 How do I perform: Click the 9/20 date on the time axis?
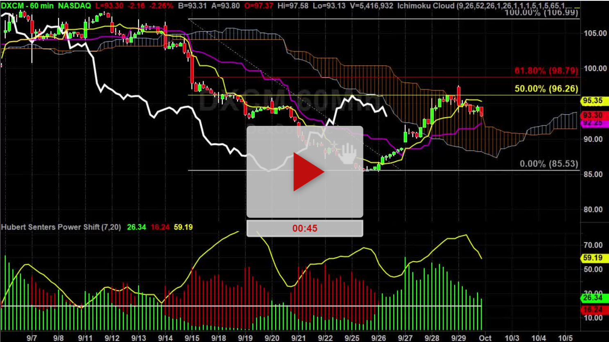[272, 338]
